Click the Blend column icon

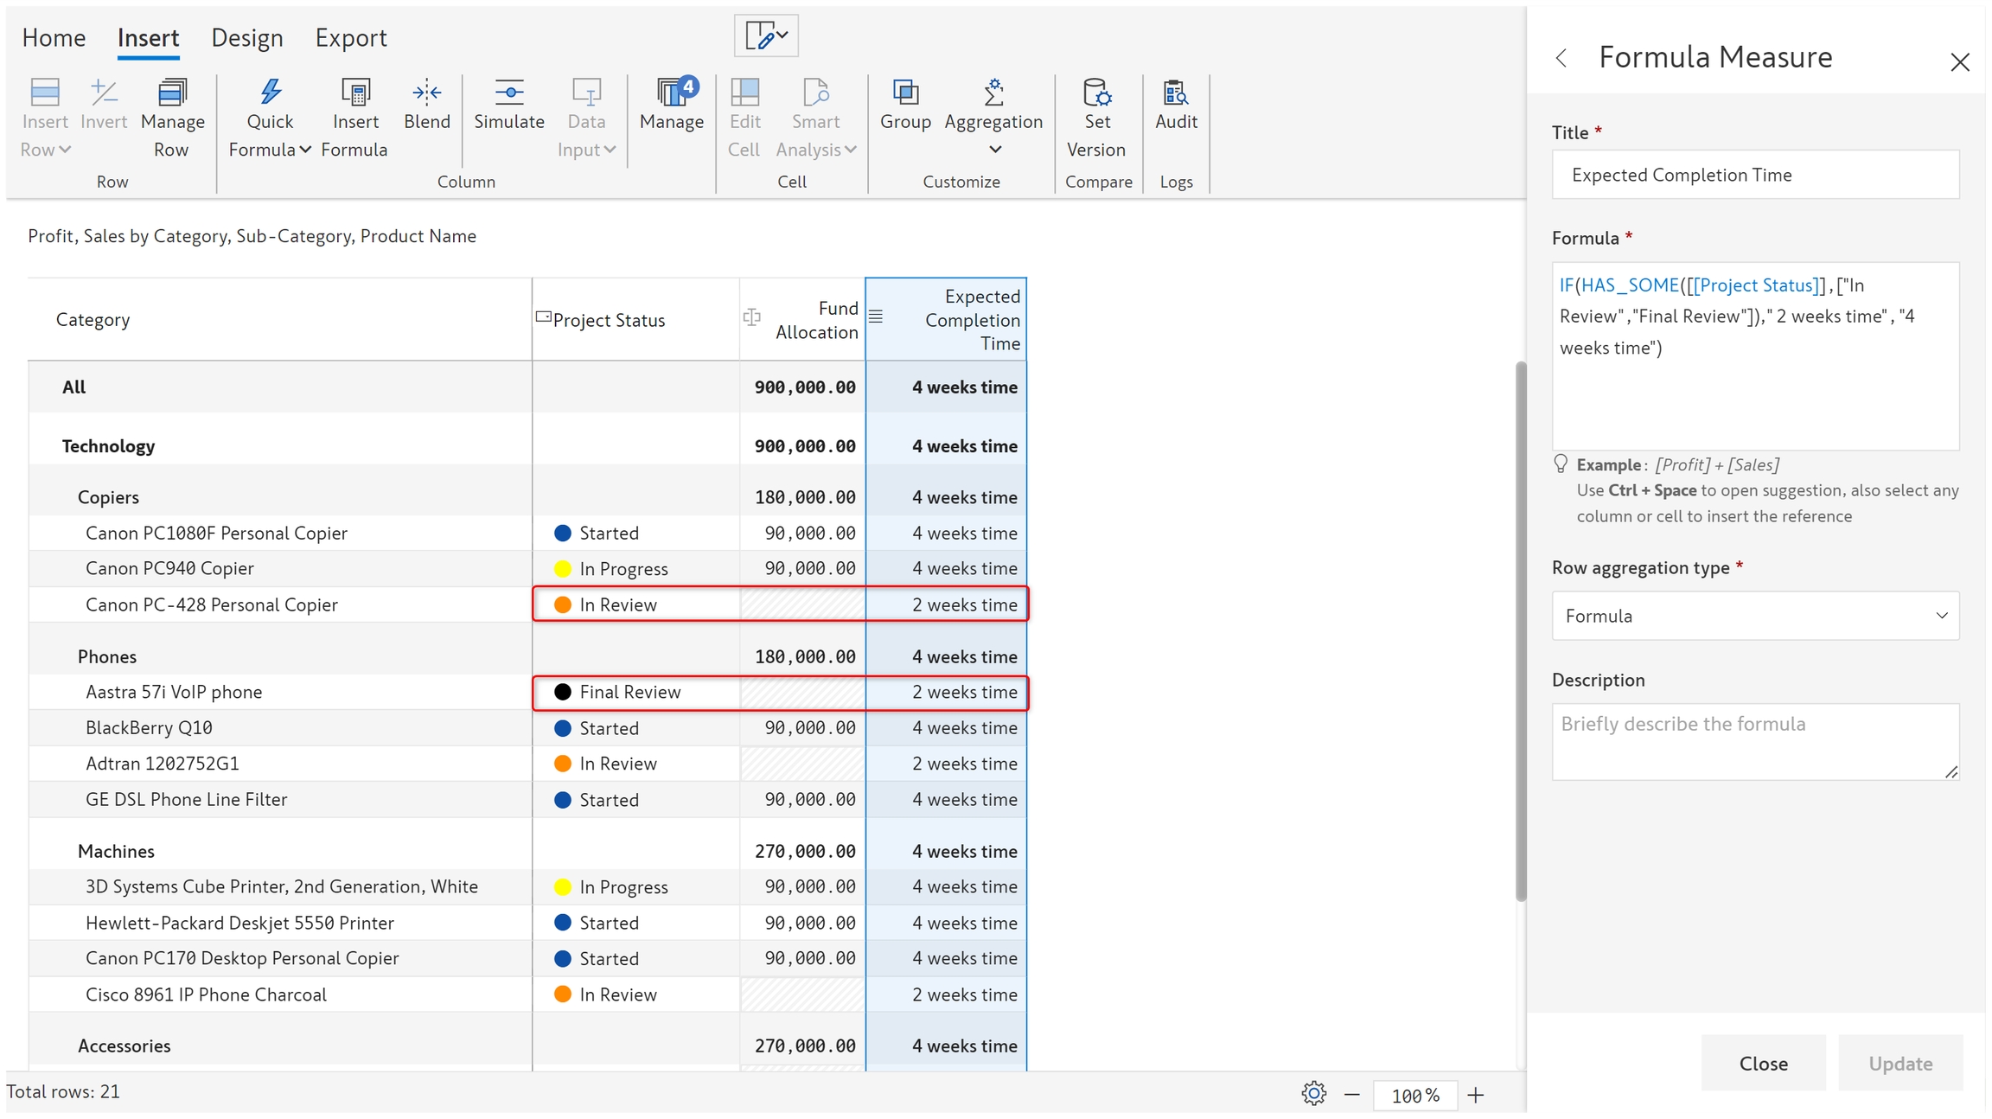coord(426,92)
